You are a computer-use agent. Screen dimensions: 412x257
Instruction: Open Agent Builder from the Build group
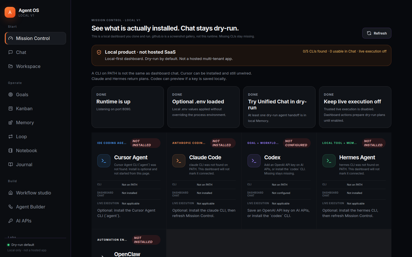[35, 207]
